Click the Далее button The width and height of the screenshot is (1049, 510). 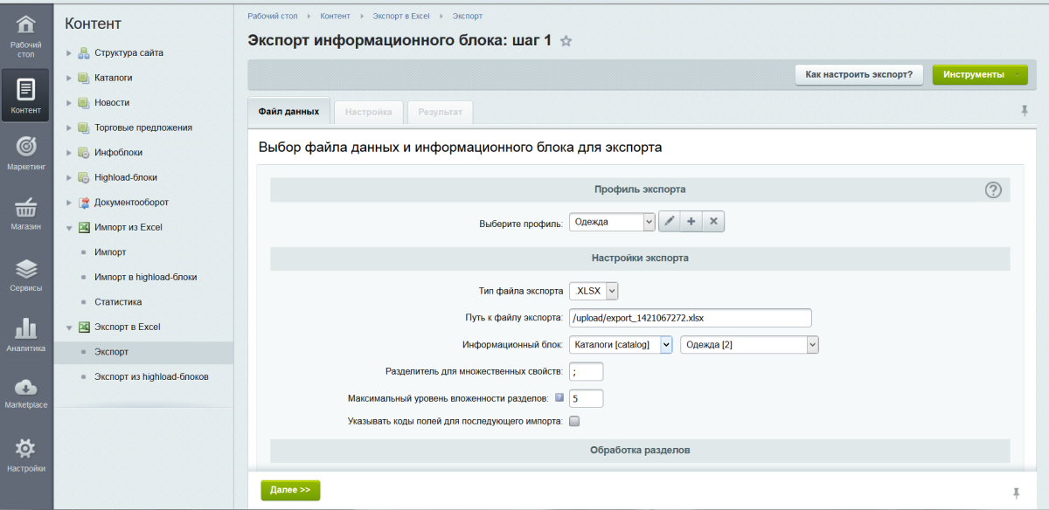click(290, 490)
